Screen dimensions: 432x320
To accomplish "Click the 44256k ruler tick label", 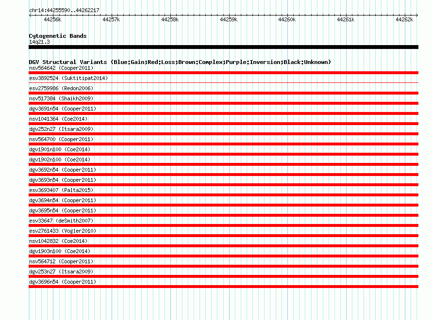I will pos(52,19).
